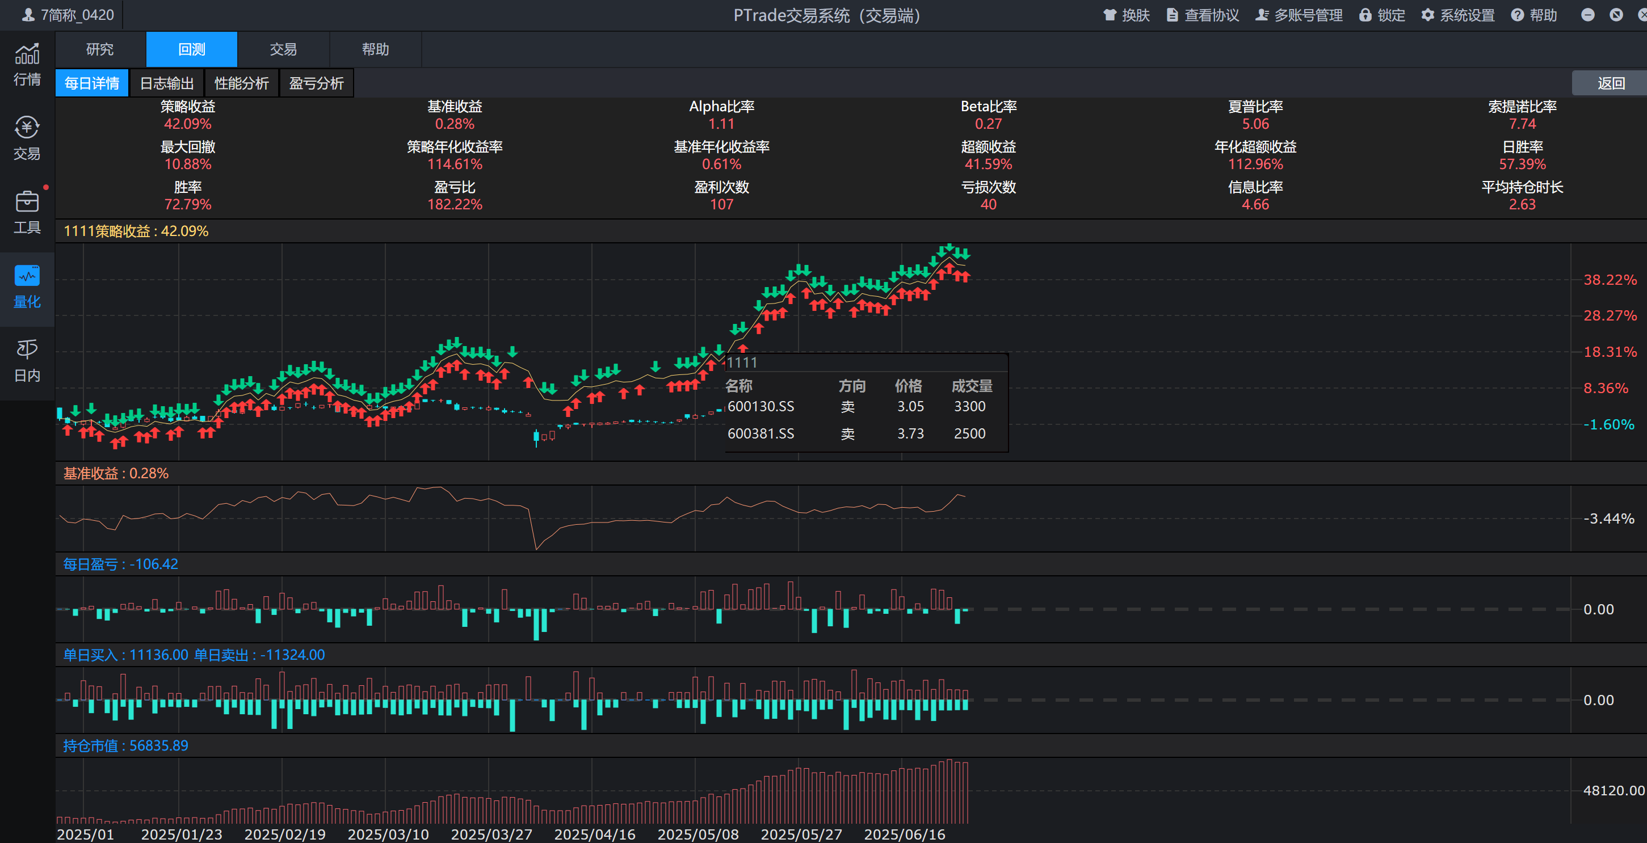Select the 性能分析 sub-tab
Image resolution: width=1647 pixels, height=843 pixels.
coord(241,83)
